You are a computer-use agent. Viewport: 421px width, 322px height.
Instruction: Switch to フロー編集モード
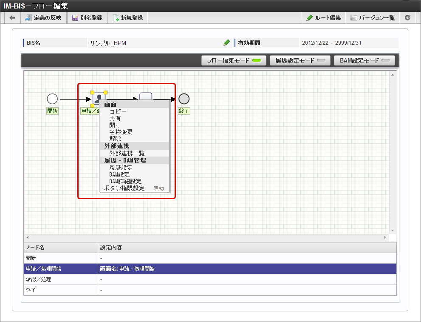234,60
